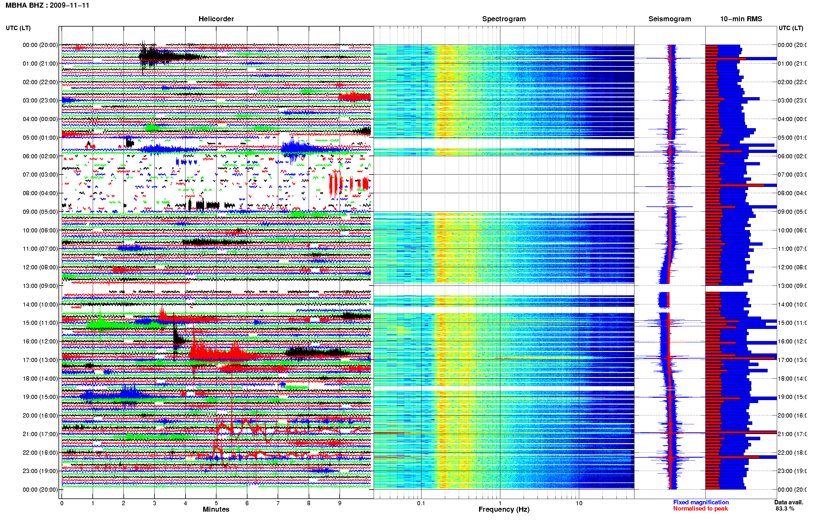The image size is (840, 525).
Task: Click the 07:00 (03:00) label on left time axis
Action: 40,175
